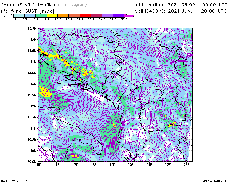Click the 'sfc Wind GUST [m/s]' title
This screenshot has width=237, height=183.
pos(27,11)
